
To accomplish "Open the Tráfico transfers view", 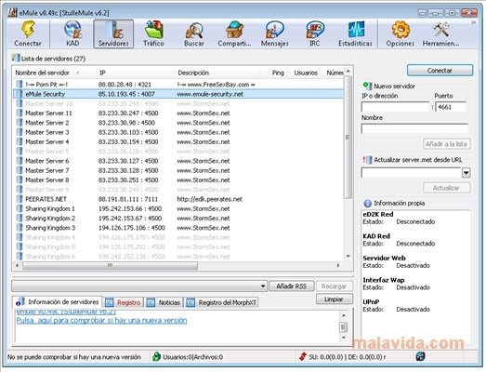I will 153,33.
